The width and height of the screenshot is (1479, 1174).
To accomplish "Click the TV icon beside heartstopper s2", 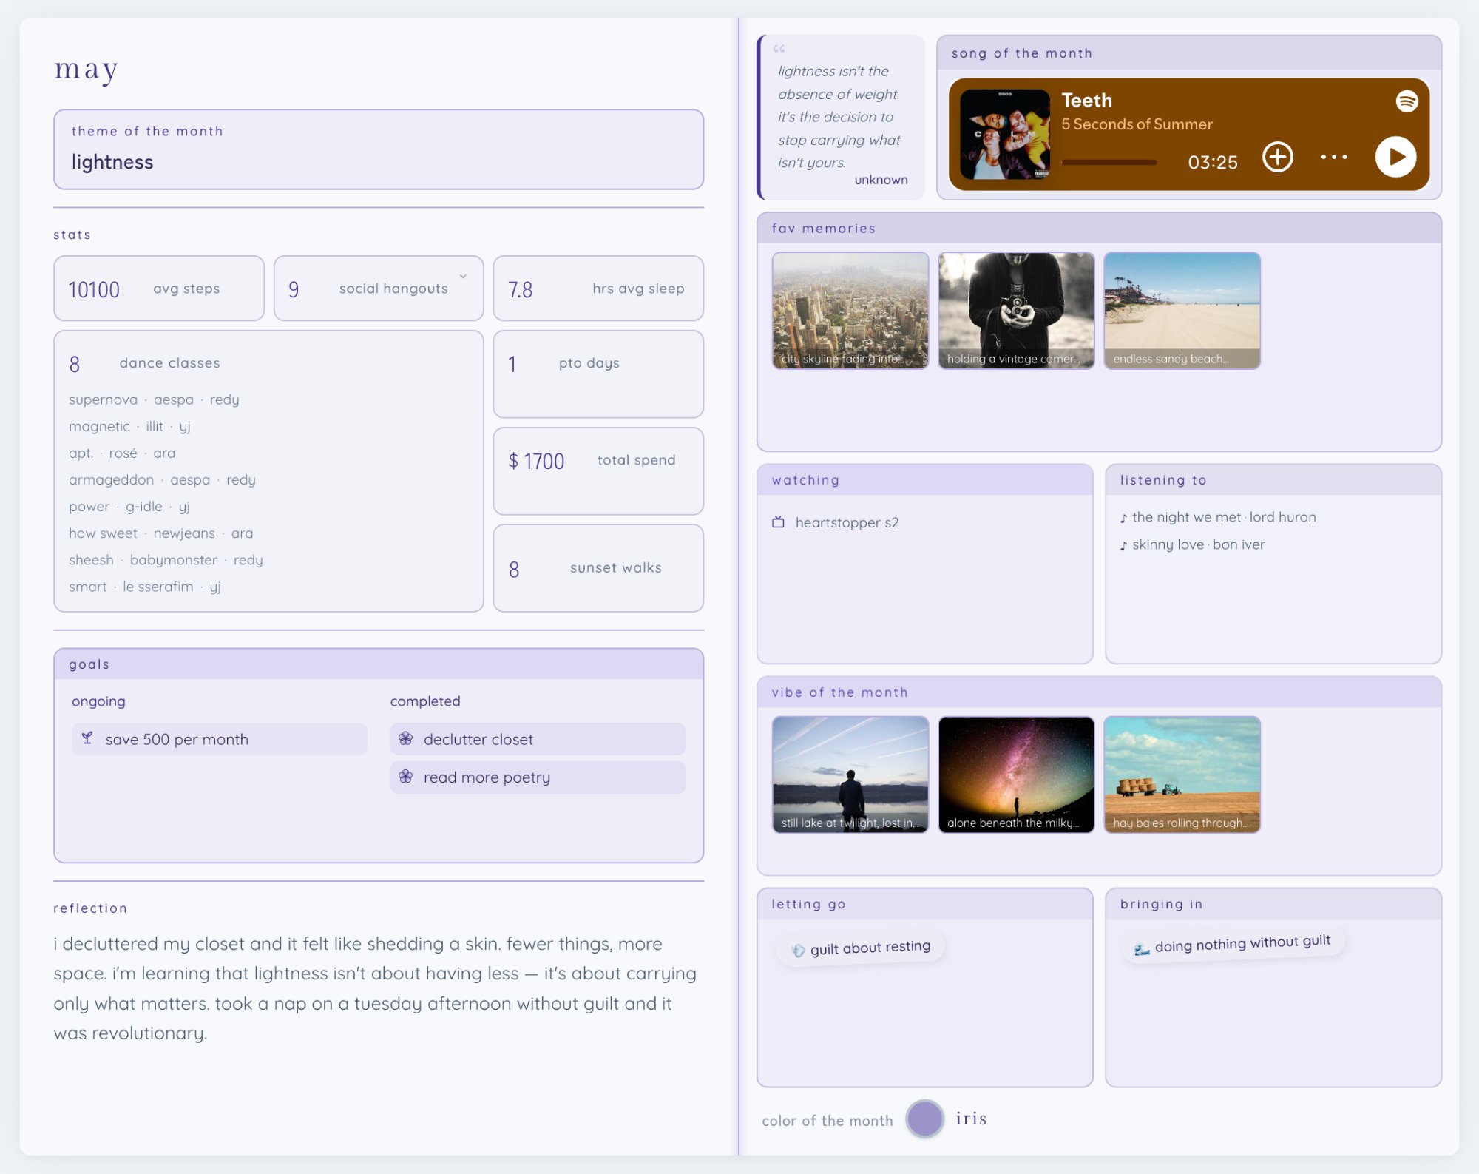I will pos(778,522).
